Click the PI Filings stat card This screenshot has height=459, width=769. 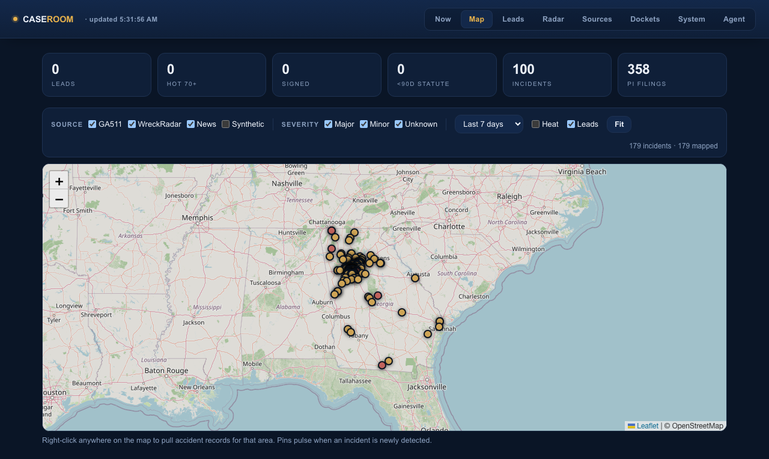pos(672,74)
